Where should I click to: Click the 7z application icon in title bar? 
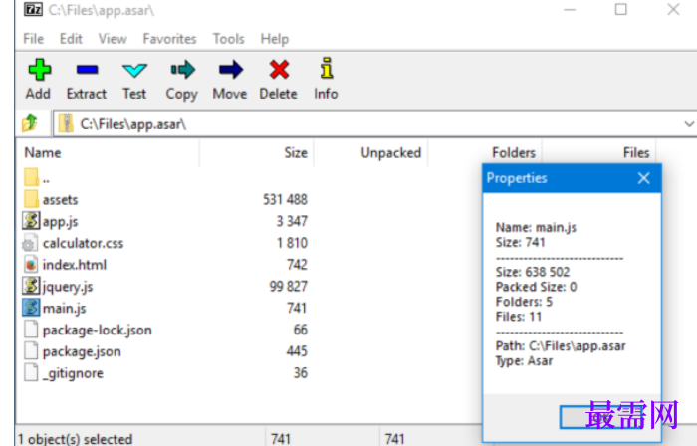pyautogui.click(x=33, y=9)
